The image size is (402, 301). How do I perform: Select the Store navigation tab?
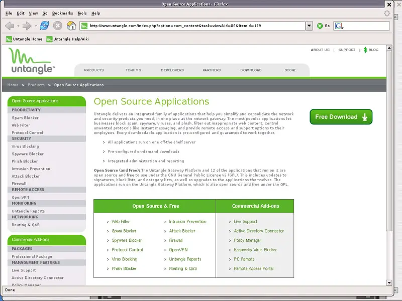290,70
